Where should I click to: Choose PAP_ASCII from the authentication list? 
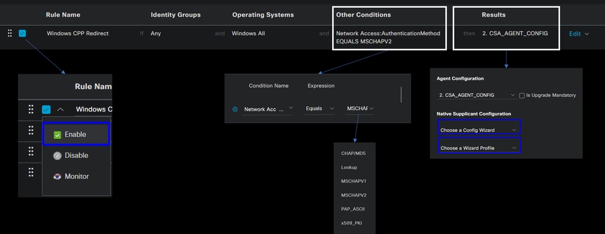pyautogui.click(x=353, y=209)
